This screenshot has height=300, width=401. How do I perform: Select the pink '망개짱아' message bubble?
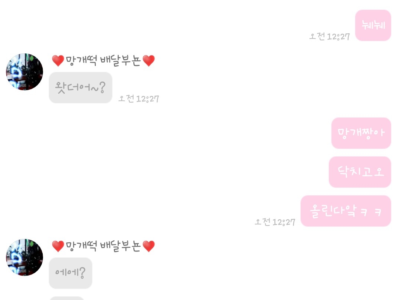361,133
